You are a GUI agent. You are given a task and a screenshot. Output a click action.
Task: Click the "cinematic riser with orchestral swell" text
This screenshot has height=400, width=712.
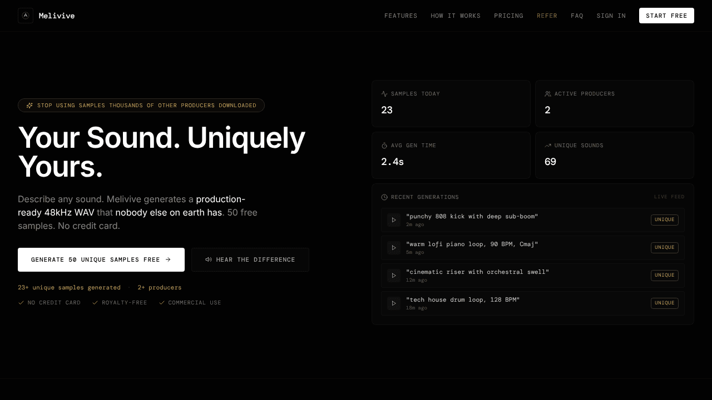(477, 272)
